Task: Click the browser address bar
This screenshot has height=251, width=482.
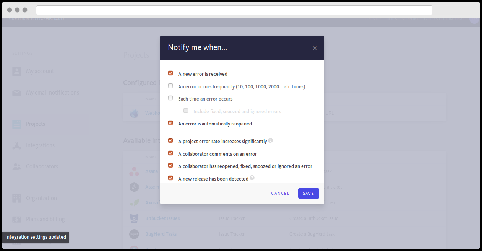Action: (234, 10)
